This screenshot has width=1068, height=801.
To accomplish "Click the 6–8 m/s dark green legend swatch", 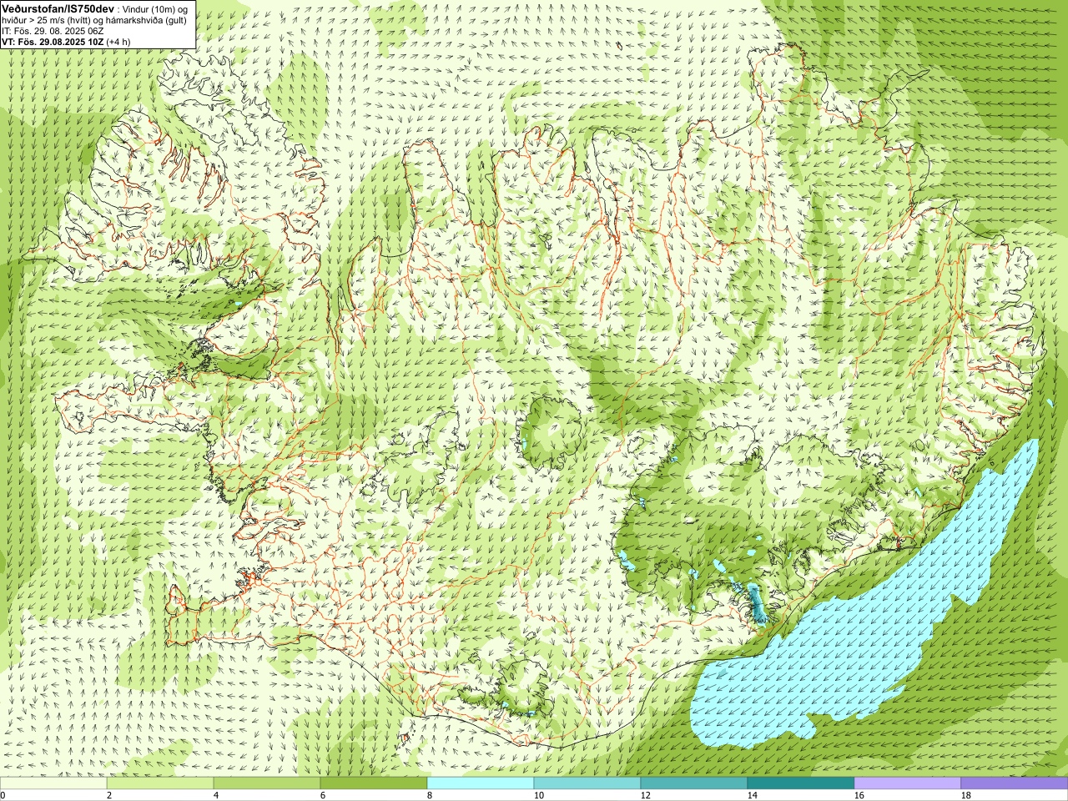I will [374, 783].
